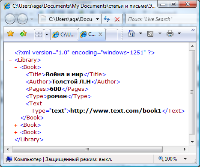Collapse the Library root element
Screen dimensions: 200x167
click(x=10, y=60)
